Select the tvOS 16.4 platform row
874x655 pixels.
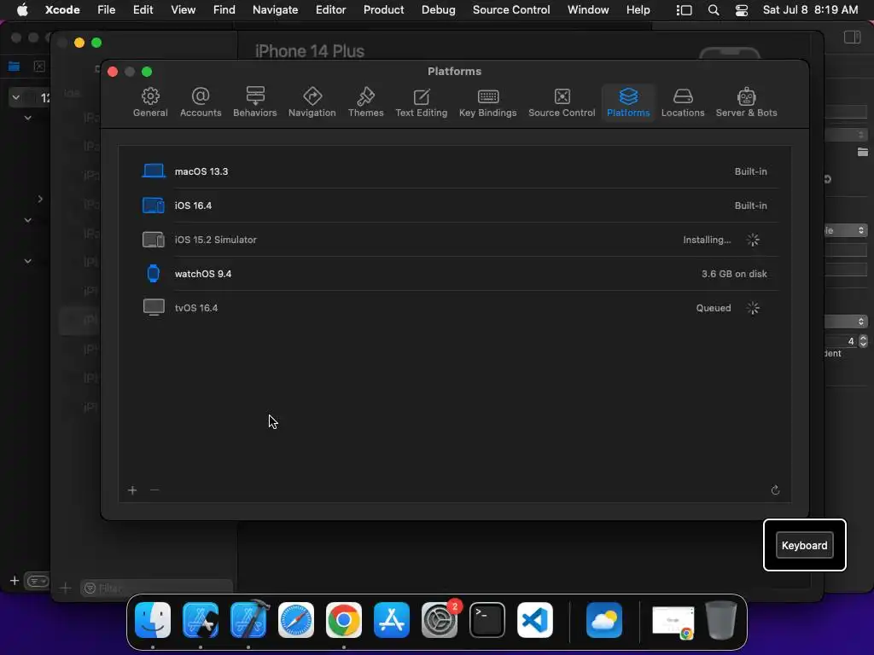pos(454,308)
